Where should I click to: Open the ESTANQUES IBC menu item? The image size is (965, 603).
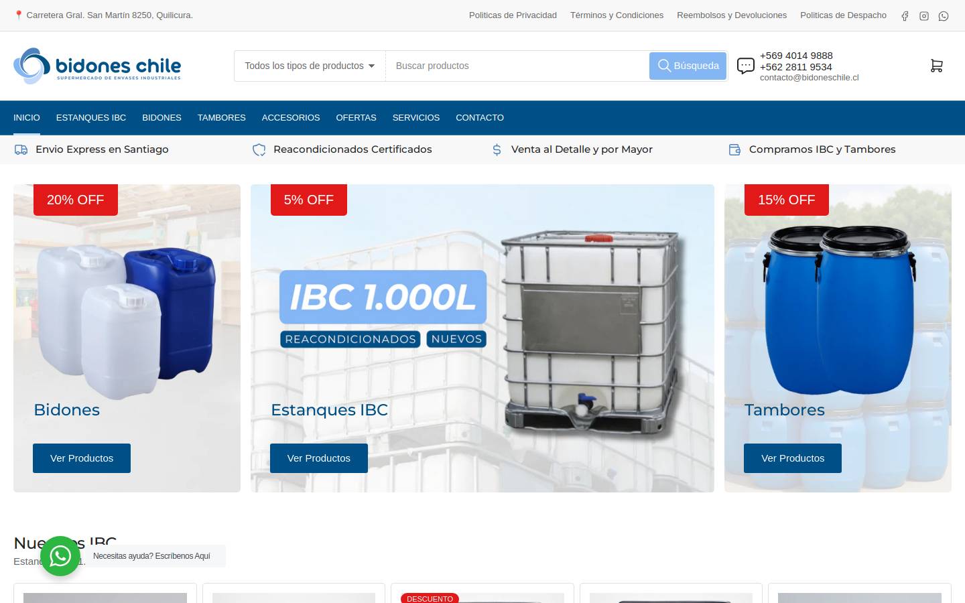point(91,118)
